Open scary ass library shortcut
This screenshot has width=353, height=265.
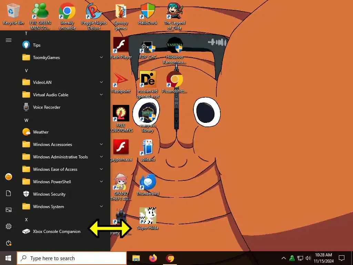tap(148, 119)
